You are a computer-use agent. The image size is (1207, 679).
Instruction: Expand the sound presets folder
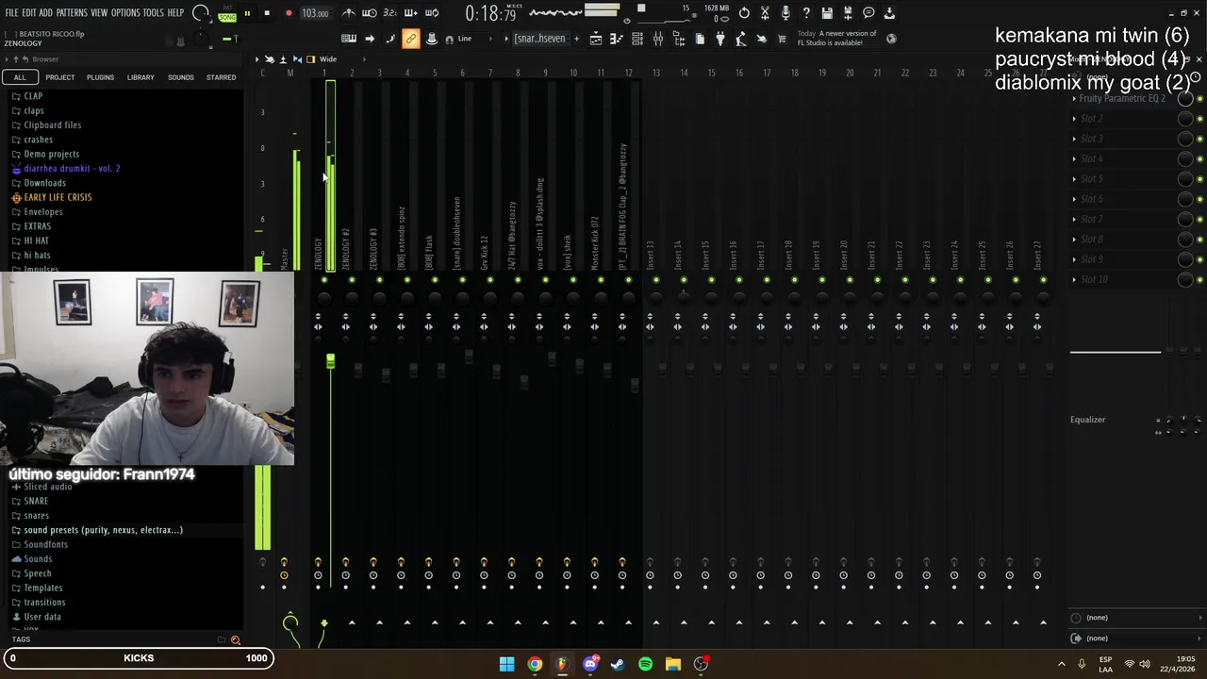click(103, 530)
